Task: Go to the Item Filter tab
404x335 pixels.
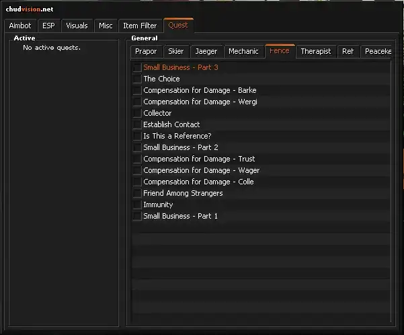Action: tap(140, 26)
